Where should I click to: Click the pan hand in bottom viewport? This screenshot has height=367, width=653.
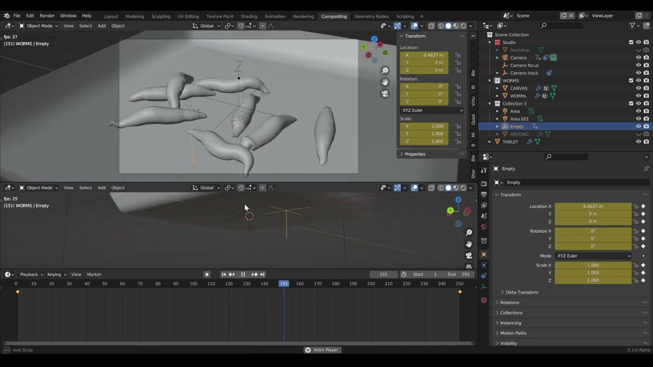pos(469,244)
